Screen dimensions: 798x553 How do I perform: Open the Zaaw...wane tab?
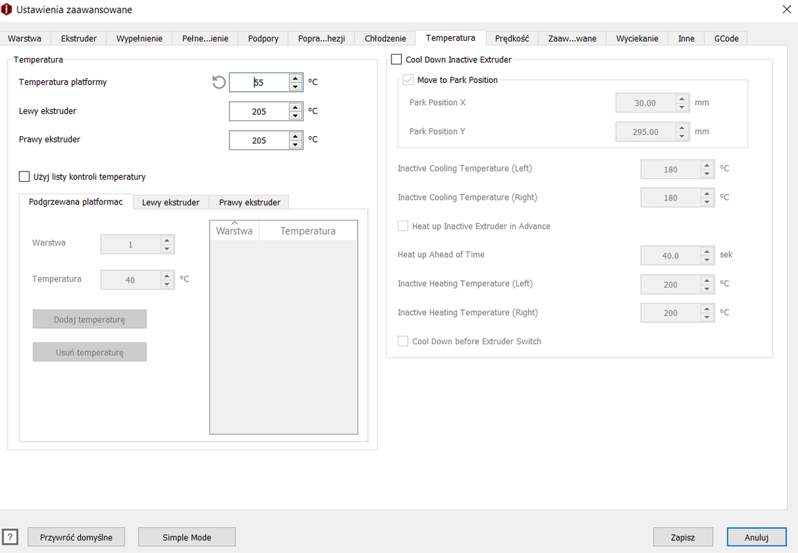572,38
